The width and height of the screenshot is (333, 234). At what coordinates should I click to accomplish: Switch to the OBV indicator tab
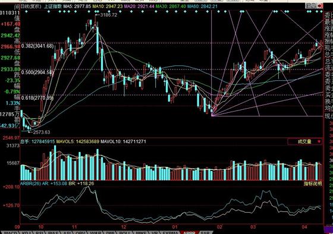tap(80, 232)
